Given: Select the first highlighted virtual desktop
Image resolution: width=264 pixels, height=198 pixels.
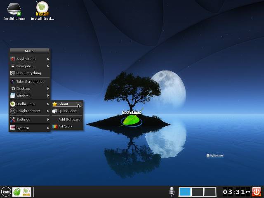Looking at the screenshot, I should [185, 191].
